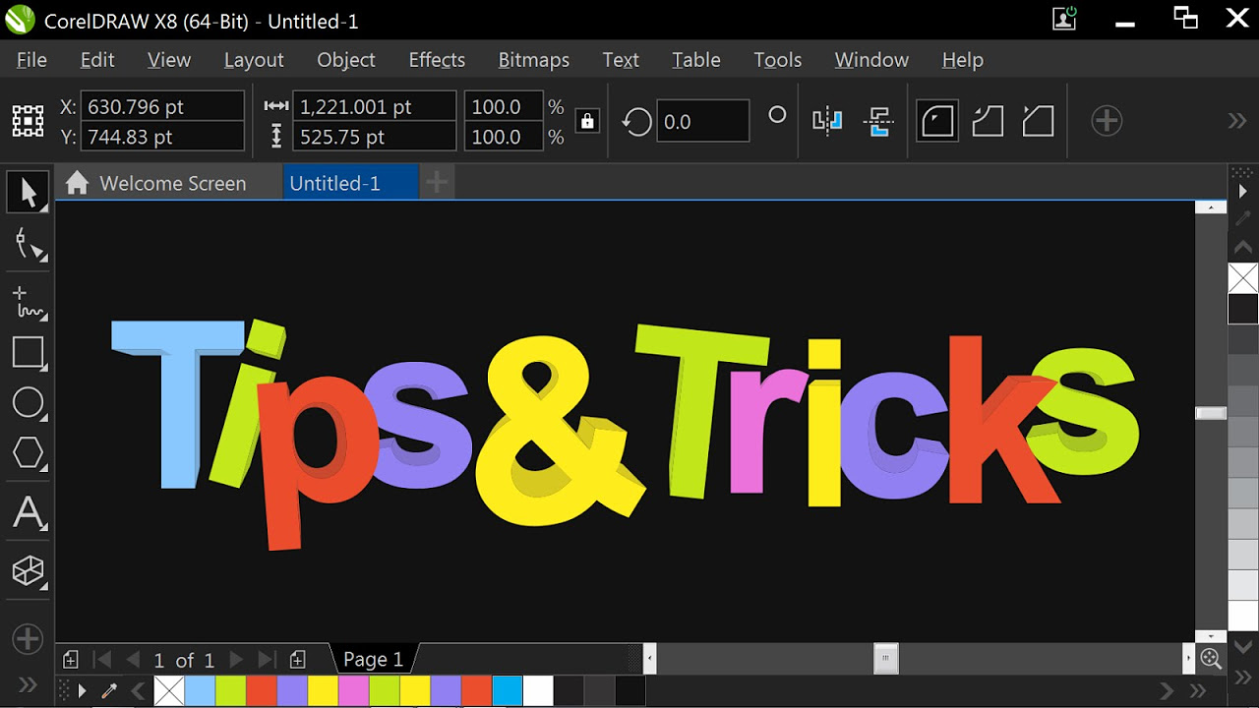Screen dimensions: 1259x708
Task: Select the Extrude 3D cube tool
Action: [28, 571]
